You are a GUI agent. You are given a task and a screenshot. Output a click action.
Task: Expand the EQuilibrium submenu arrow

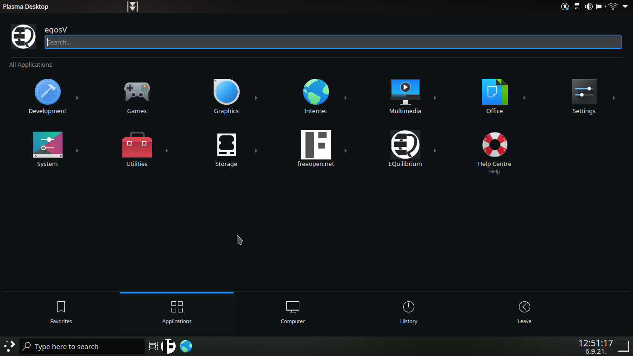pos(435,151)
